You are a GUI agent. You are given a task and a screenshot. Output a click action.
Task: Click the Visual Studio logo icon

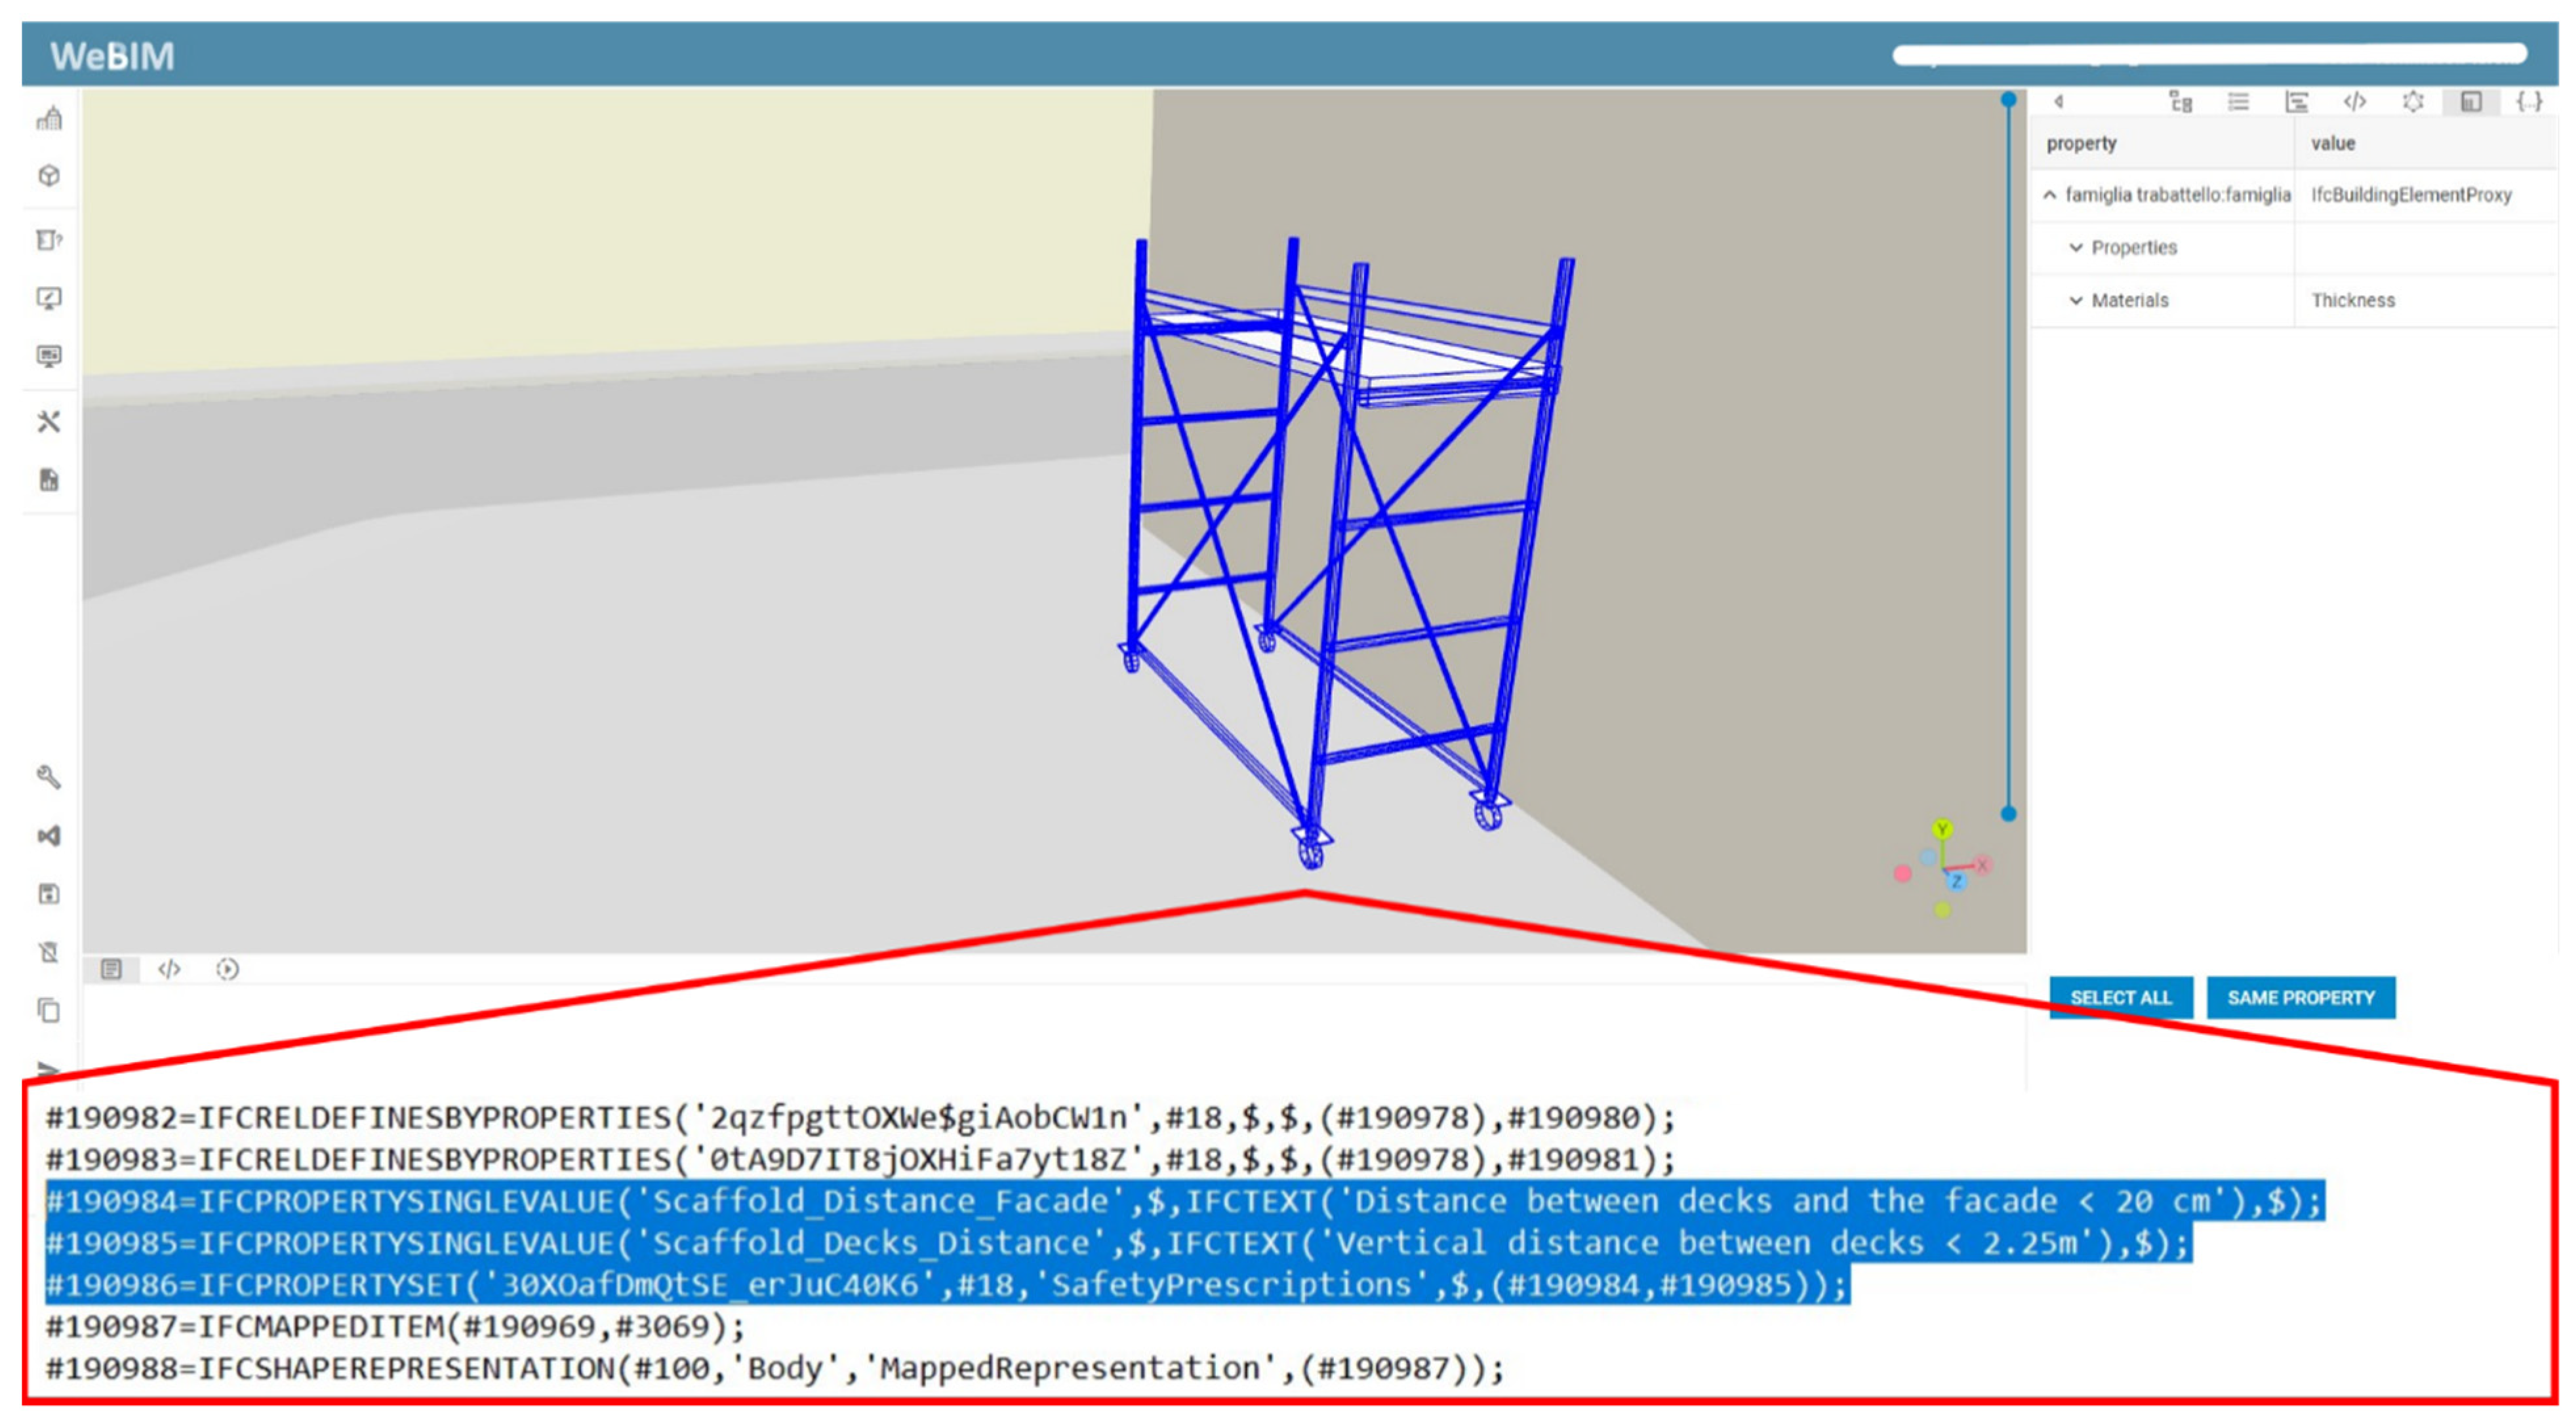(x=49, y=835)
